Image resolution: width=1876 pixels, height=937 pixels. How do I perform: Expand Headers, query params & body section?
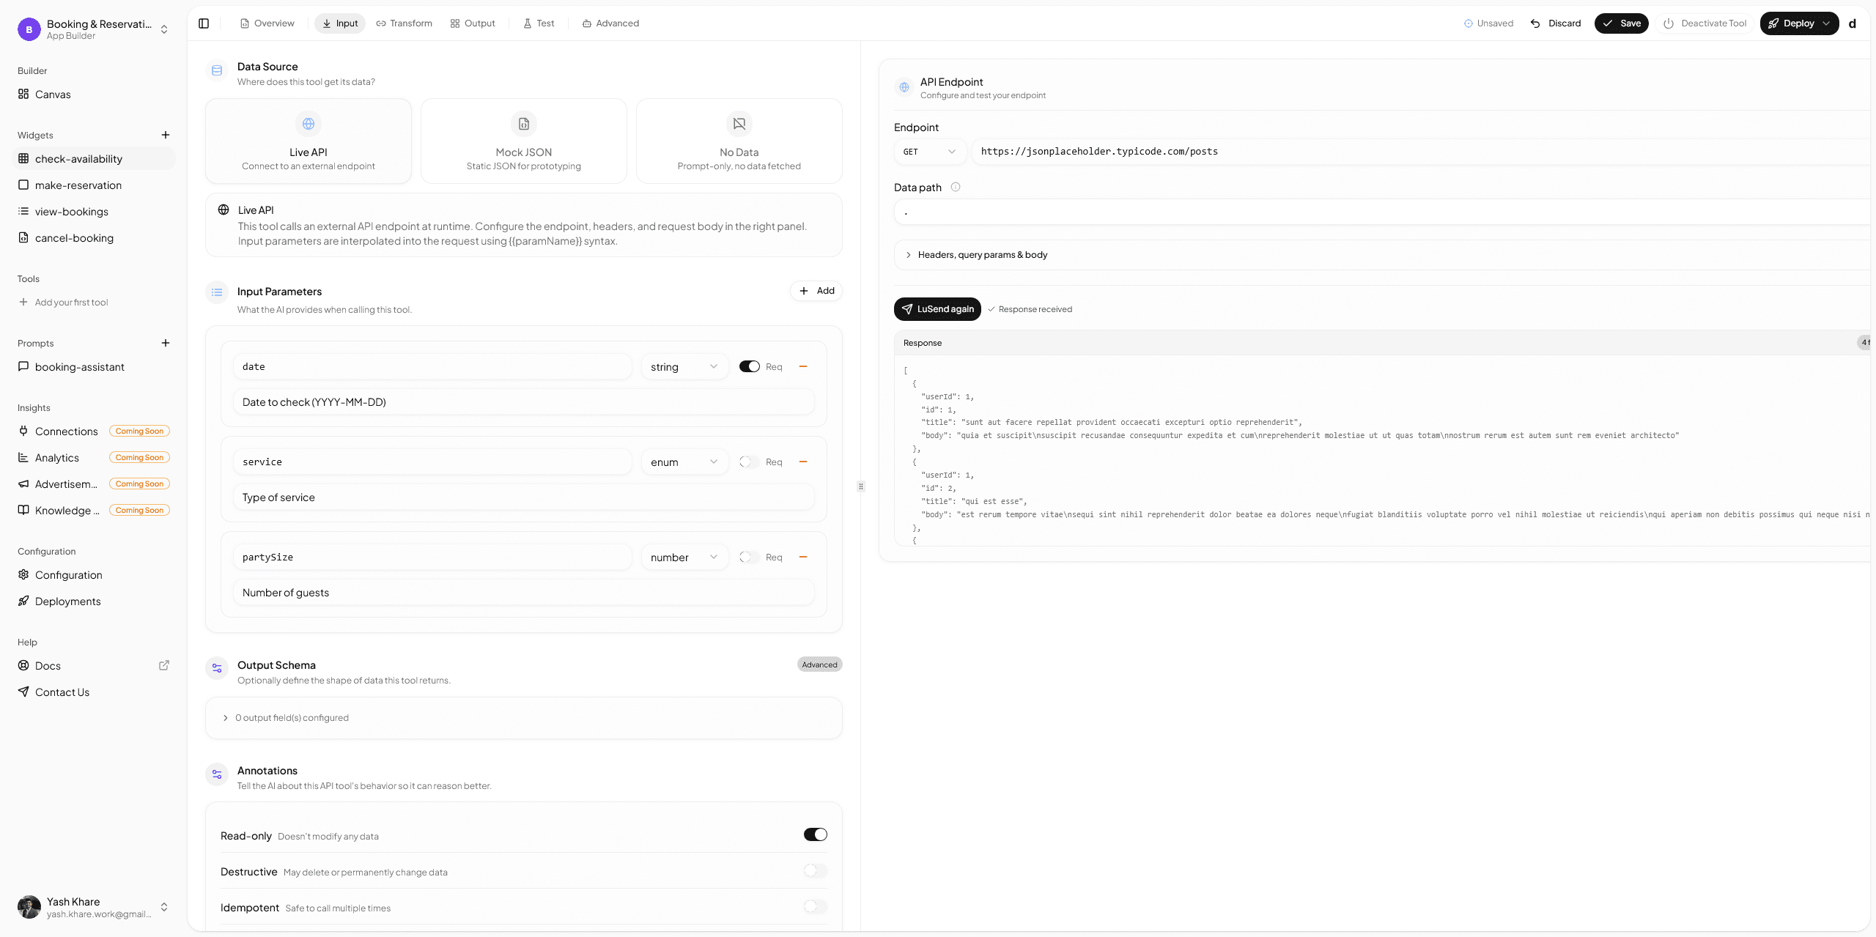[x=981, y=254]
